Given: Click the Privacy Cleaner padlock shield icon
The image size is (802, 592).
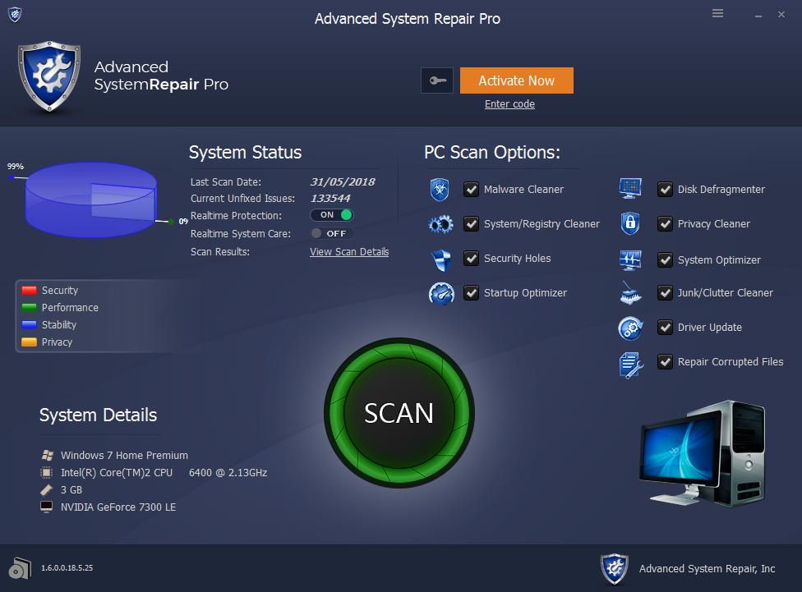Looking at the screenshot, I should 630,223.
